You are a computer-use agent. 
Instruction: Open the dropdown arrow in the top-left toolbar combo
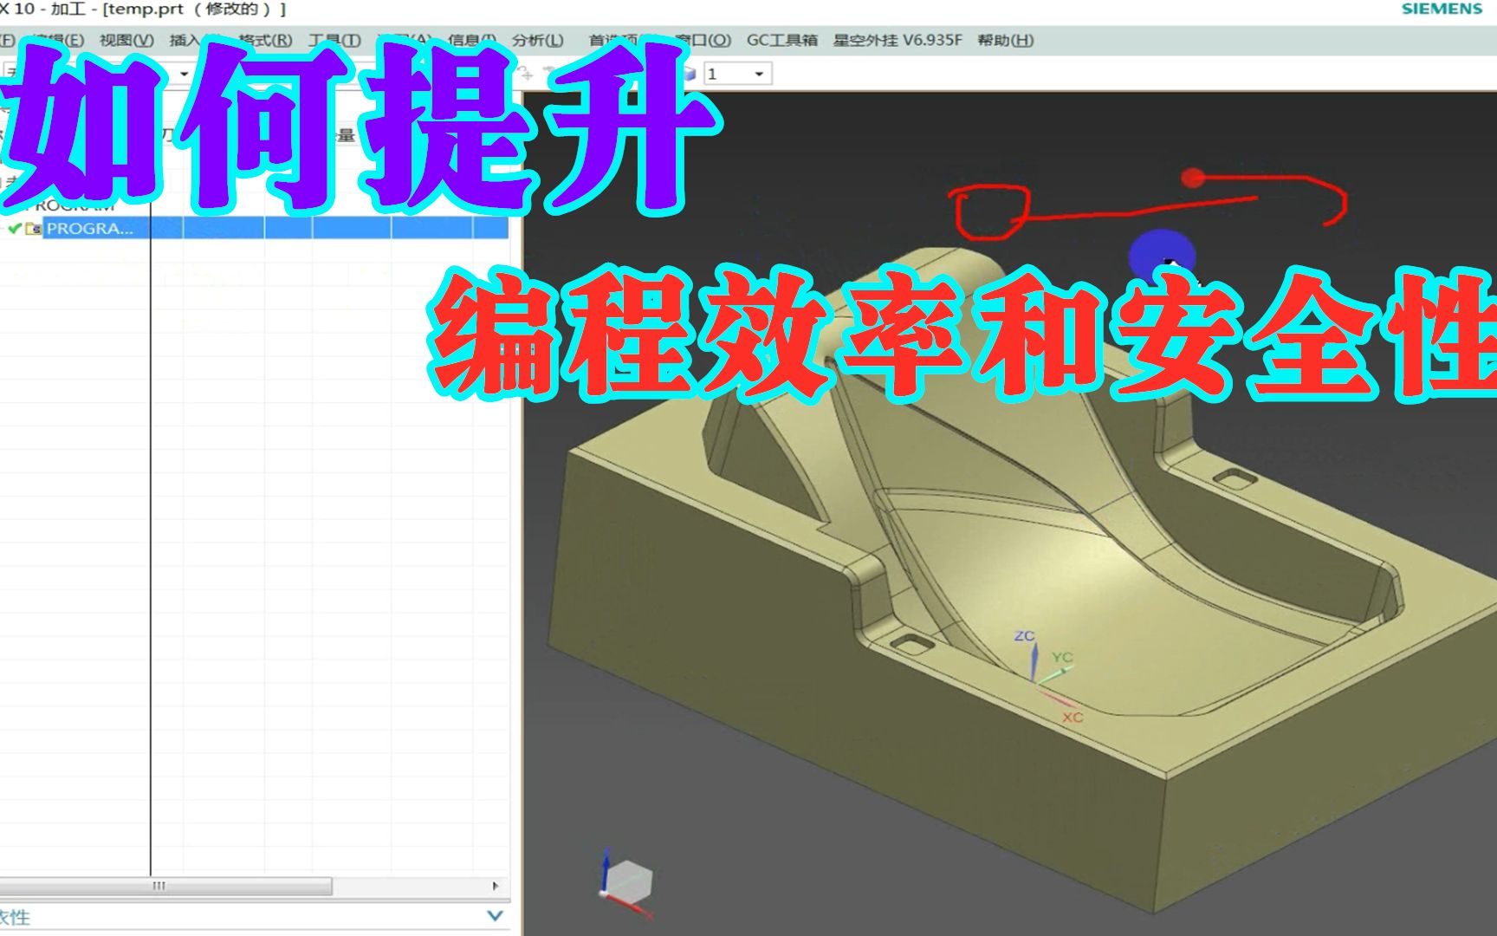(183, 73)
